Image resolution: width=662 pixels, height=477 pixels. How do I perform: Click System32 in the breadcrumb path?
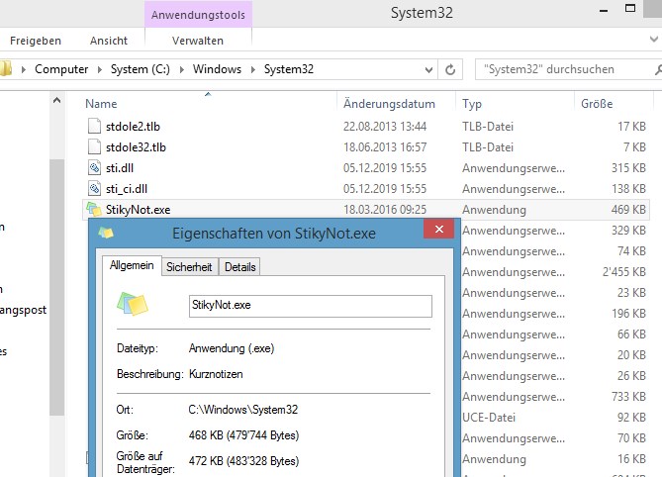coord(289,69)
